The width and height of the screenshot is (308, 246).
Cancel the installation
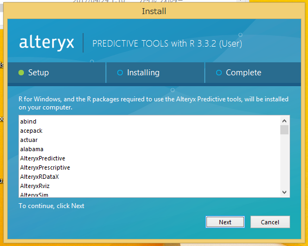(270, 222)
